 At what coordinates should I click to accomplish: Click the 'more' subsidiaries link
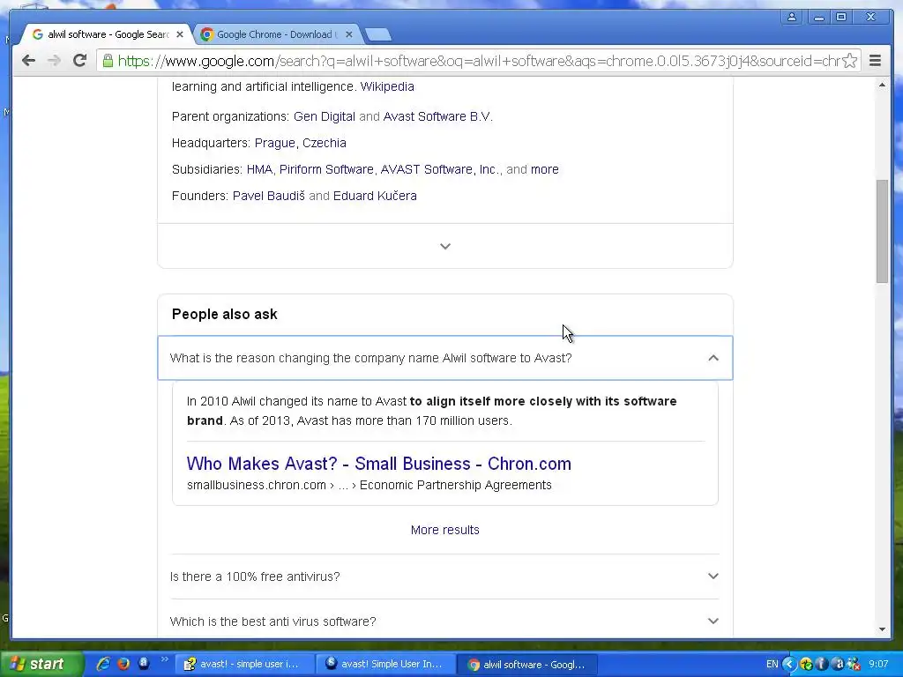[x=545, y=169]
